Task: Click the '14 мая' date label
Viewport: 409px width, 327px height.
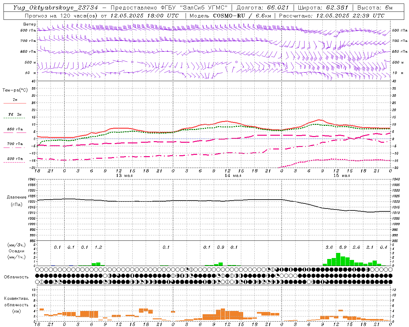Action: pyautogui.click(x=233, y=176)
